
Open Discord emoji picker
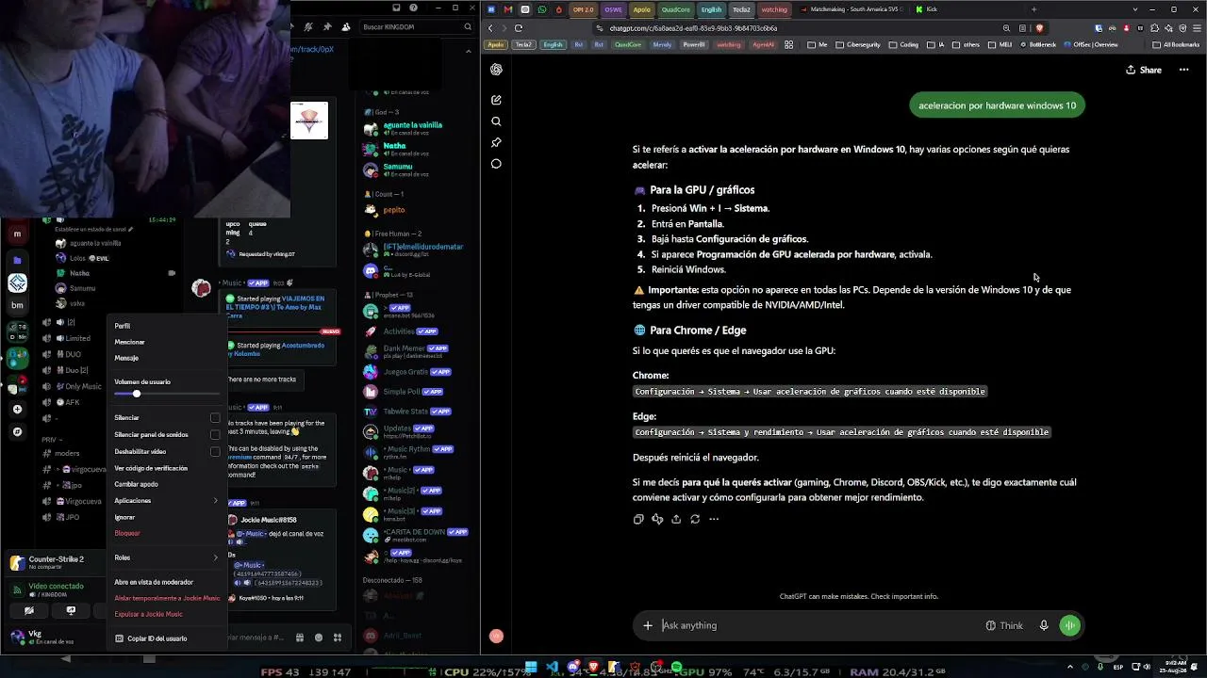pyautogui.click(x=319, y=638)
